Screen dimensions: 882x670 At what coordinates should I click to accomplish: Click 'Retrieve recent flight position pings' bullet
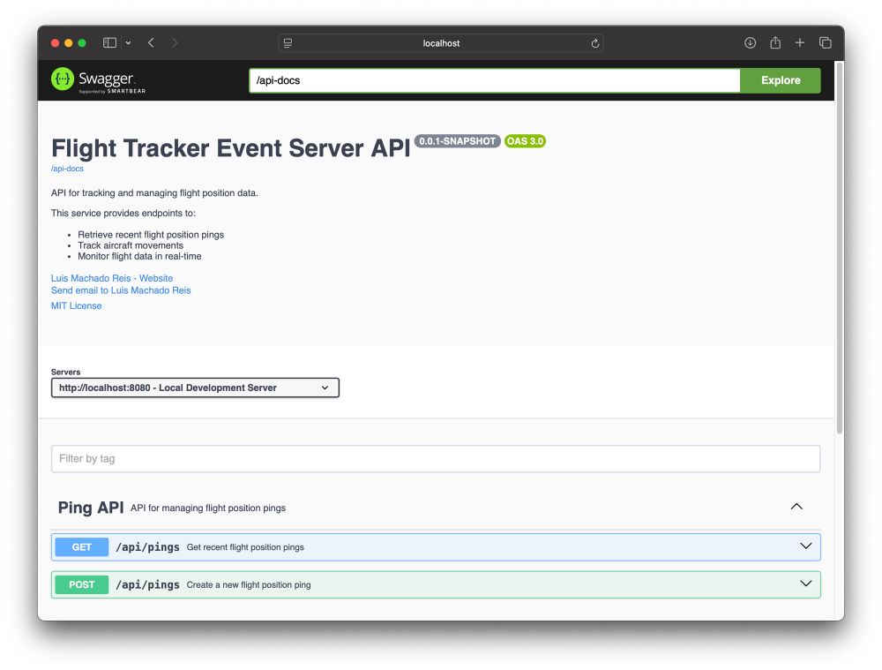(x=151, y=235)
